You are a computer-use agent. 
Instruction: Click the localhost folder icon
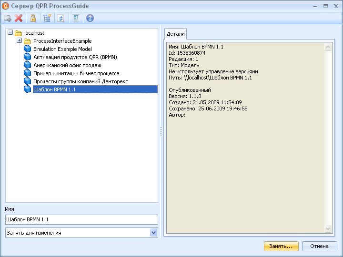[x=19, y=33]
